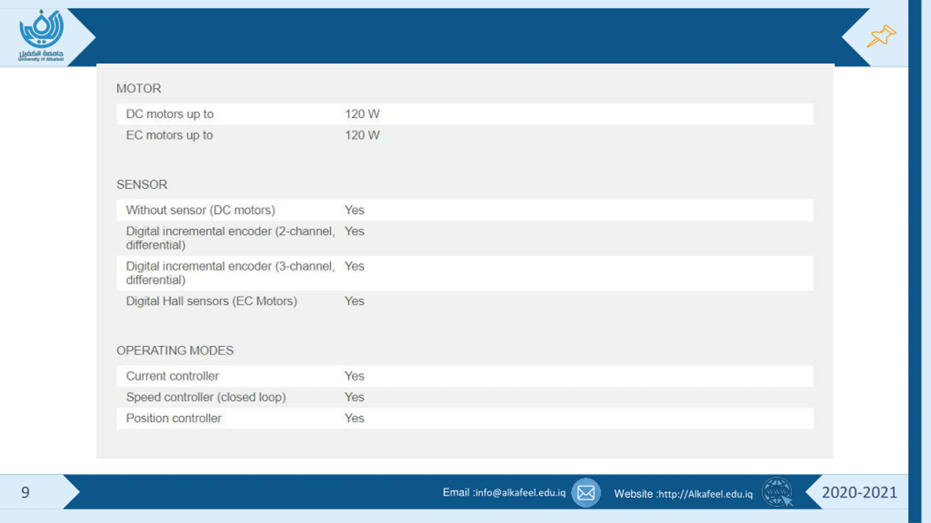
Task: Click the 'Position controller' row label
Action: (x=173, y=418)
